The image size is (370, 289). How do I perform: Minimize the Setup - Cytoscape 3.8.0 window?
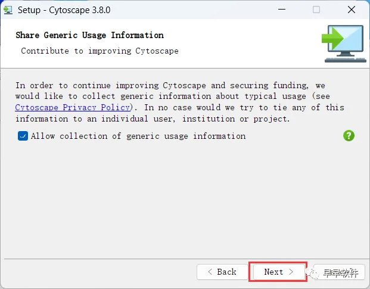pos(282,10)
